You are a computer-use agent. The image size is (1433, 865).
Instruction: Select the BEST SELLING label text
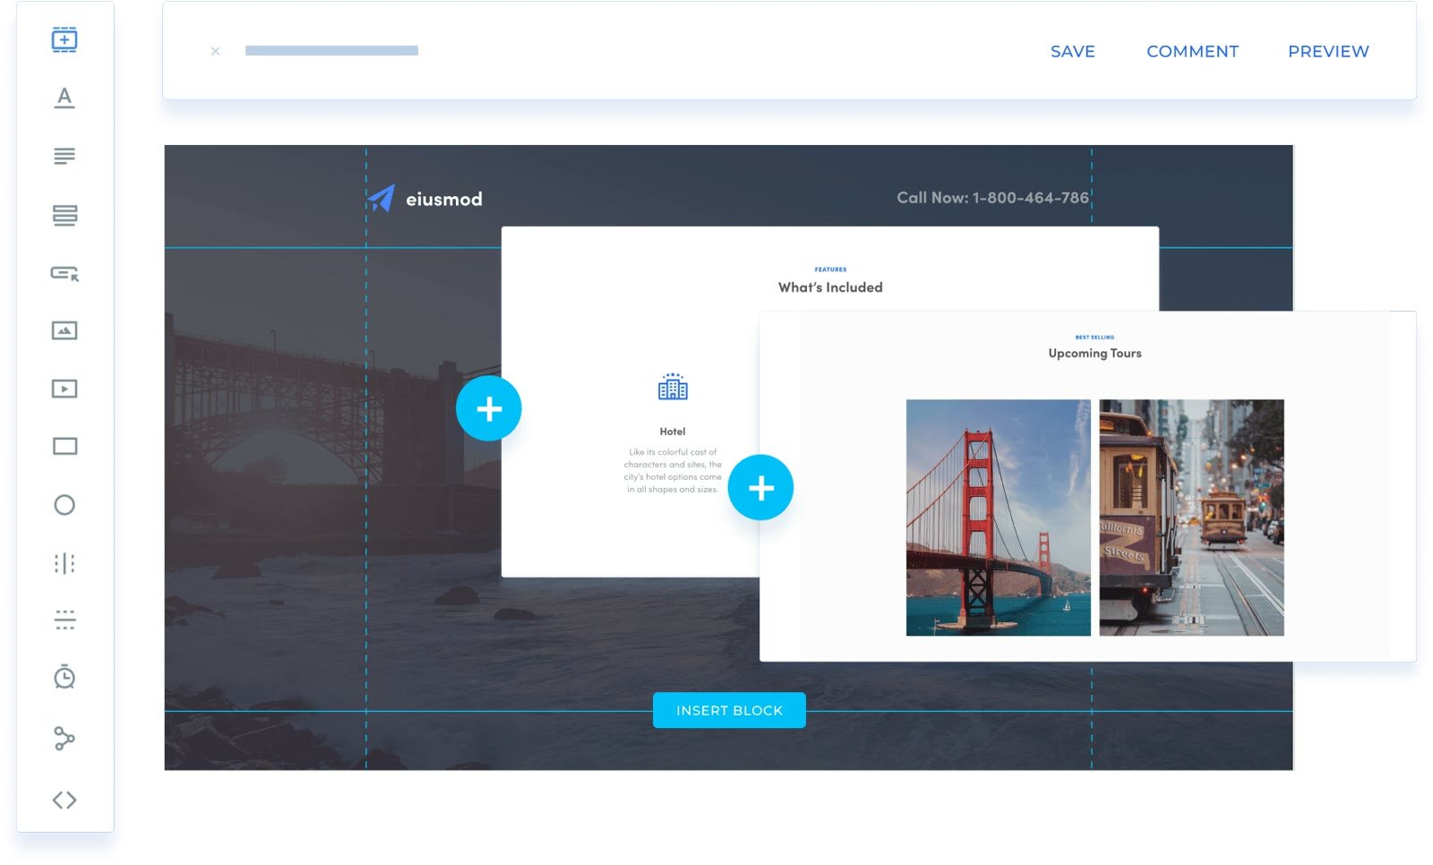pyautogui.click(x=1094, y=338)
